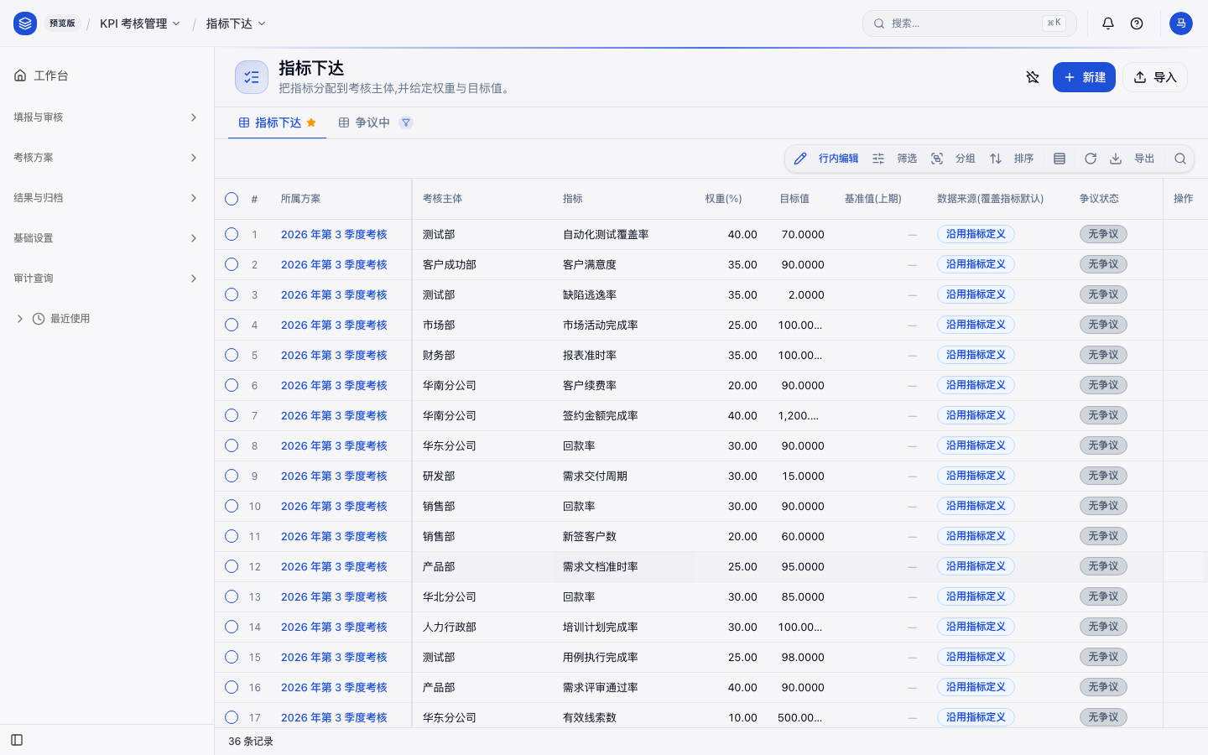
Task: Open the 指标下达 breadcrumb dropdown
Action: (236, 23)
